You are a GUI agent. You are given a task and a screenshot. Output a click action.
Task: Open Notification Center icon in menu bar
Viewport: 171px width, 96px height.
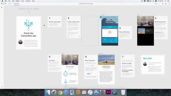168,1
